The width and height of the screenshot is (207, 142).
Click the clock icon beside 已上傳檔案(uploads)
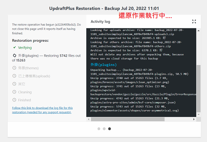tap(14, 76)
